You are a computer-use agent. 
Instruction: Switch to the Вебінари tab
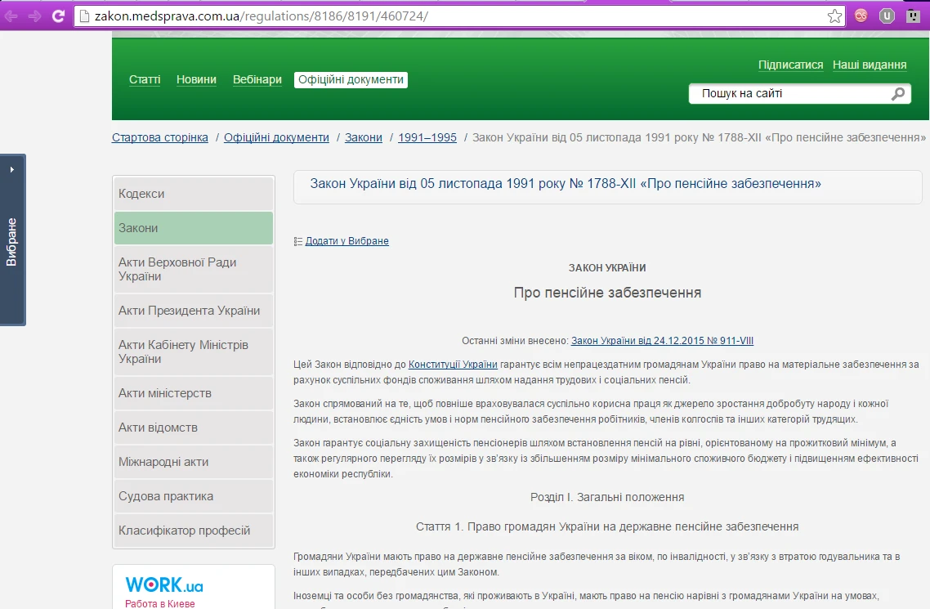click(x=257, y=79)
